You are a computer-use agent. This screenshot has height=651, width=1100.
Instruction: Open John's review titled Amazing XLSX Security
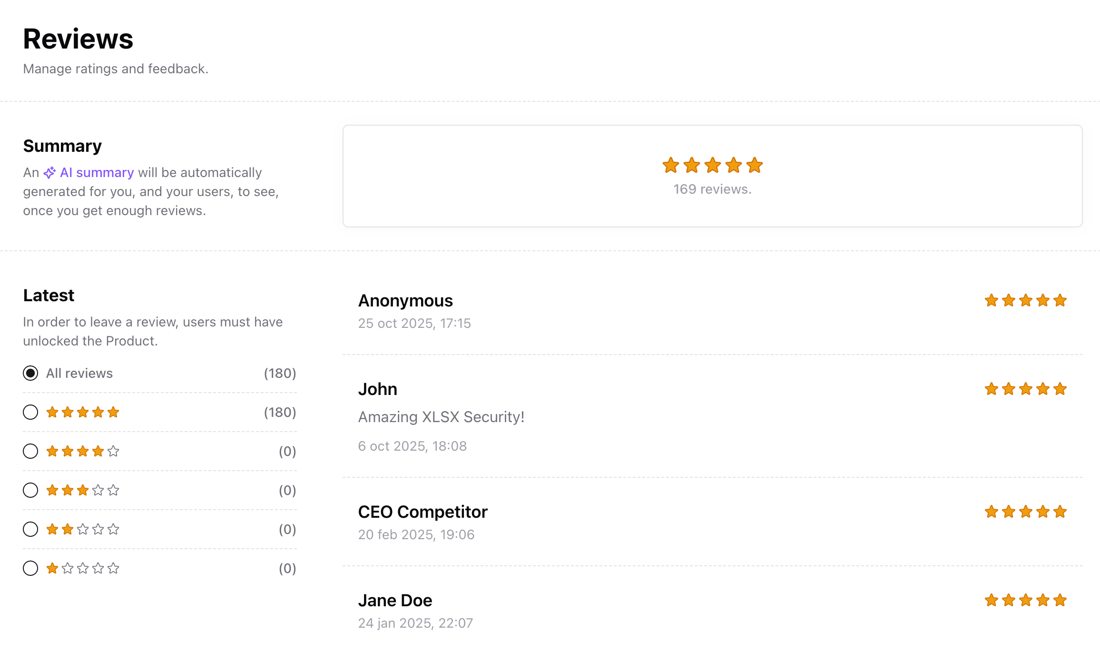(x=441, y=417)
